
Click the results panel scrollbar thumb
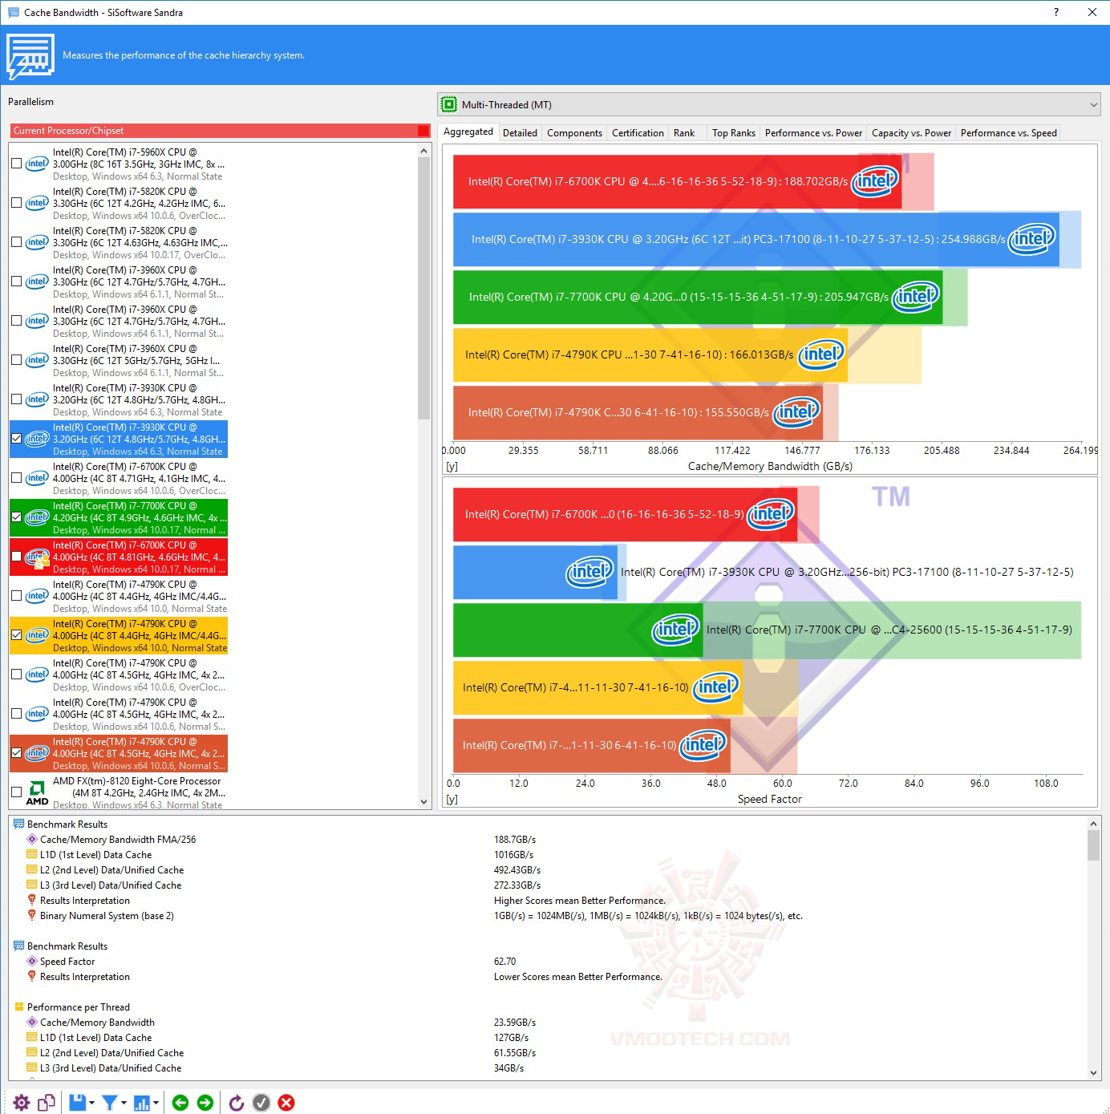(1093, 845)
